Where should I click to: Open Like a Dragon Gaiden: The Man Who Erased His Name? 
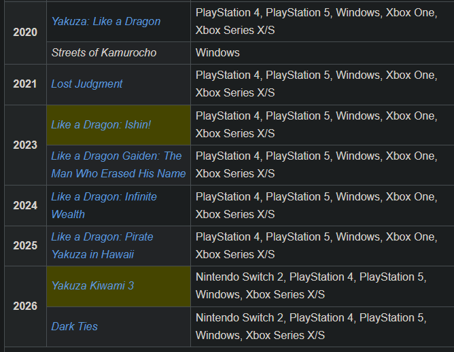(x=118, y=165)
